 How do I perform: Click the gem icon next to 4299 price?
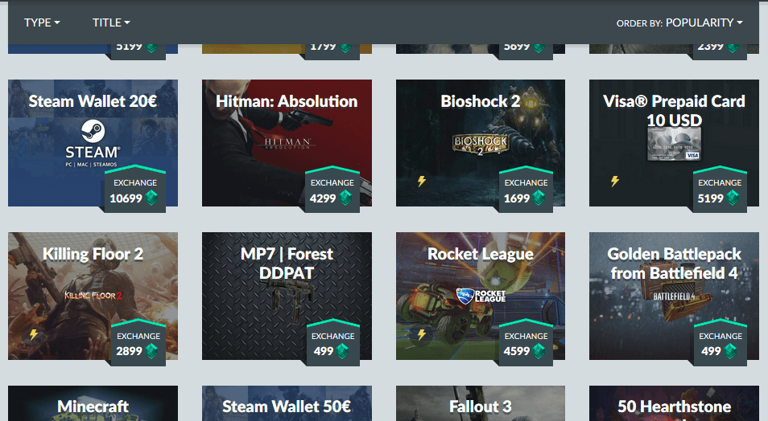pos(346,198)
